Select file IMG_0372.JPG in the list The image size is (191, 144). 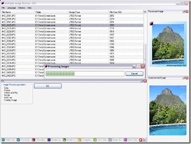coord(72,57)
